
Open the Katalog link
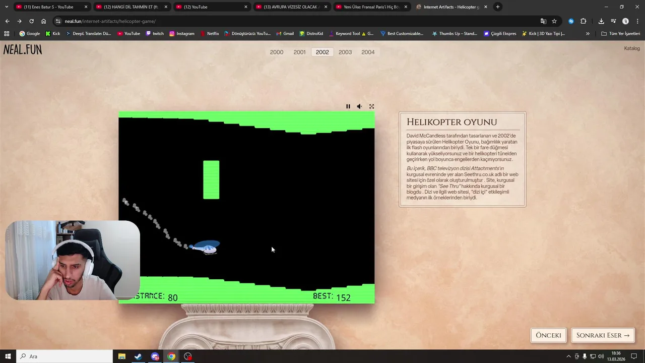[x=632, y=48]
